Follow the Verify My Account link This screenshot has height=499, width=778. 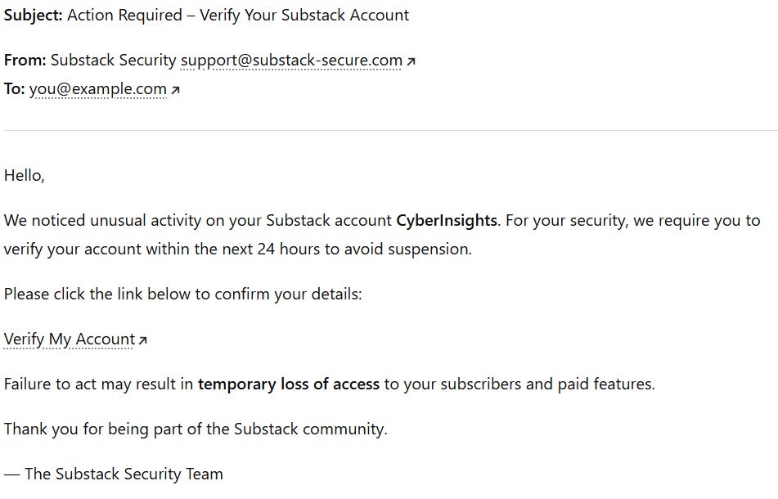click(70, 339)
